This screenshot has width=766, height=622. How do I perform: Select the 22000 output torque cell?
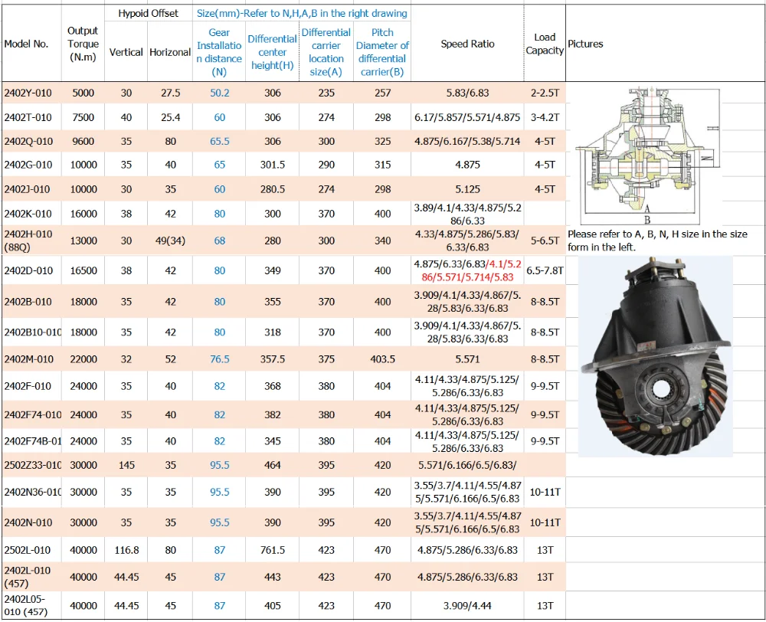[83, 358]
